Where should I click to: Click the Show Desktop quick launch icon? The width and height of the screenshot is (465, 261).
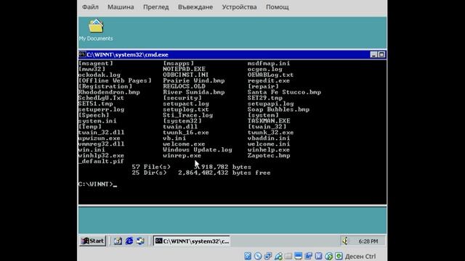pyautogui.click(x=118, y=241)
